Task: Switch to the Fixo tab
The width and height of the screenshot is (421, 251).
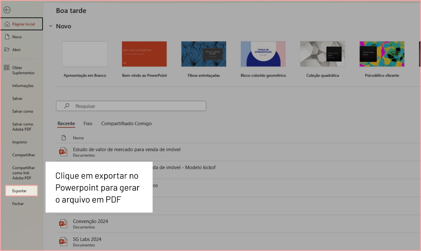Action: click(88, 124)
